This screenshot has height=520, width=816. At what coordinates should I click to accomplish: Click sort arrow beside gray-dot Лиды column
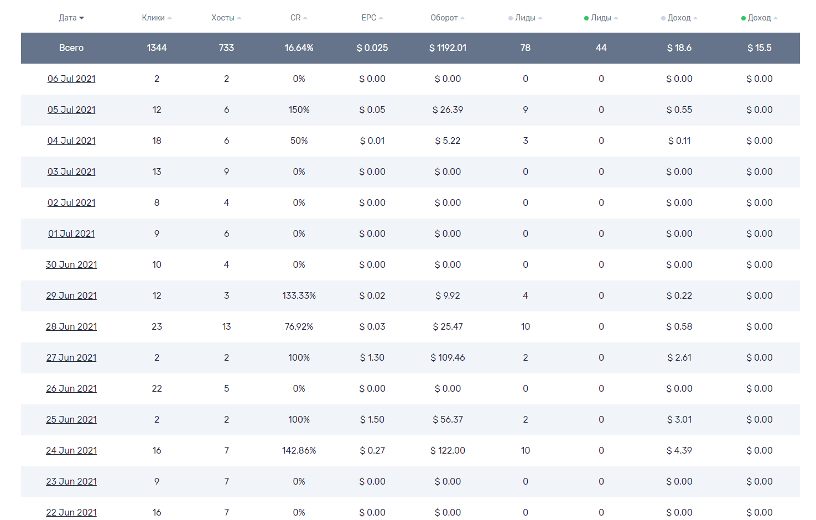[x=540, y=18]
